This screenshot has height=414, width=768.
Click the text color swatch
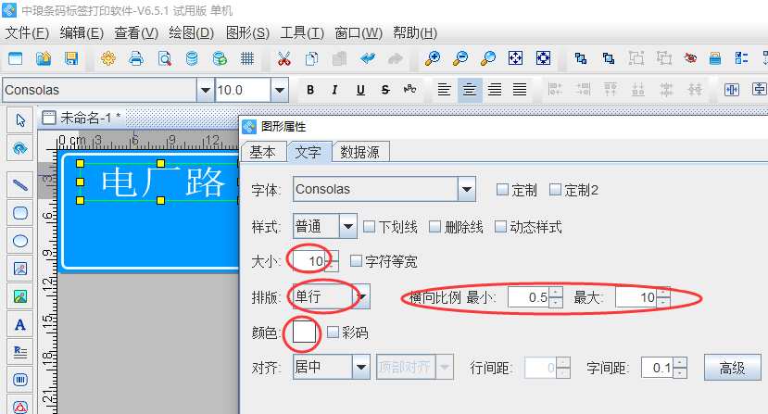click(304, 332)
